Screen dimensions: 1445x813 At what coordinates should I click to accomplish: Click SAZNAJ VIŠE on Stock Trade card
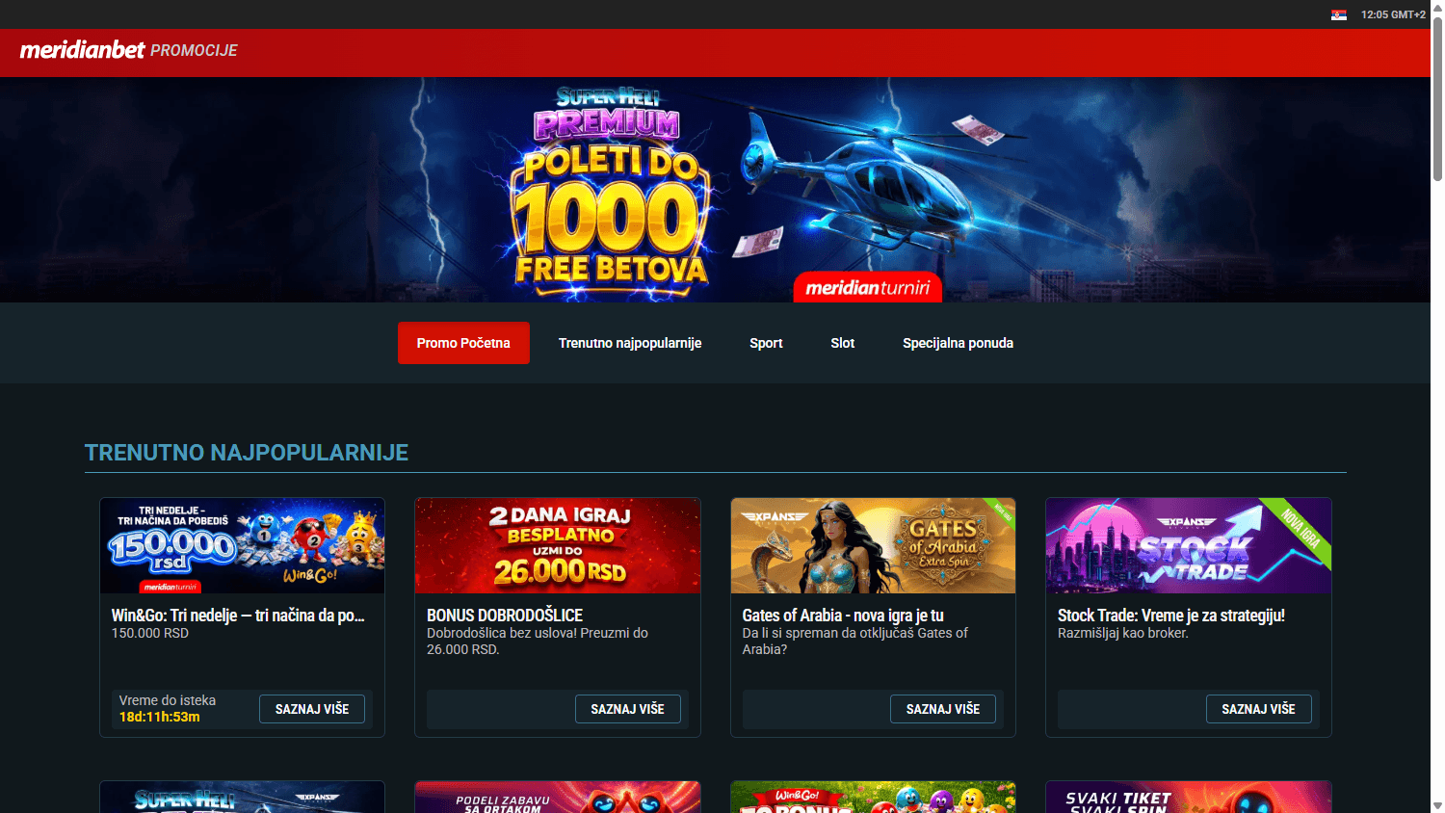pos(1259,709)
